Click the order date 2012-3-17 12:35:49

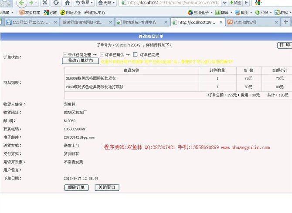tap(81, 179)
